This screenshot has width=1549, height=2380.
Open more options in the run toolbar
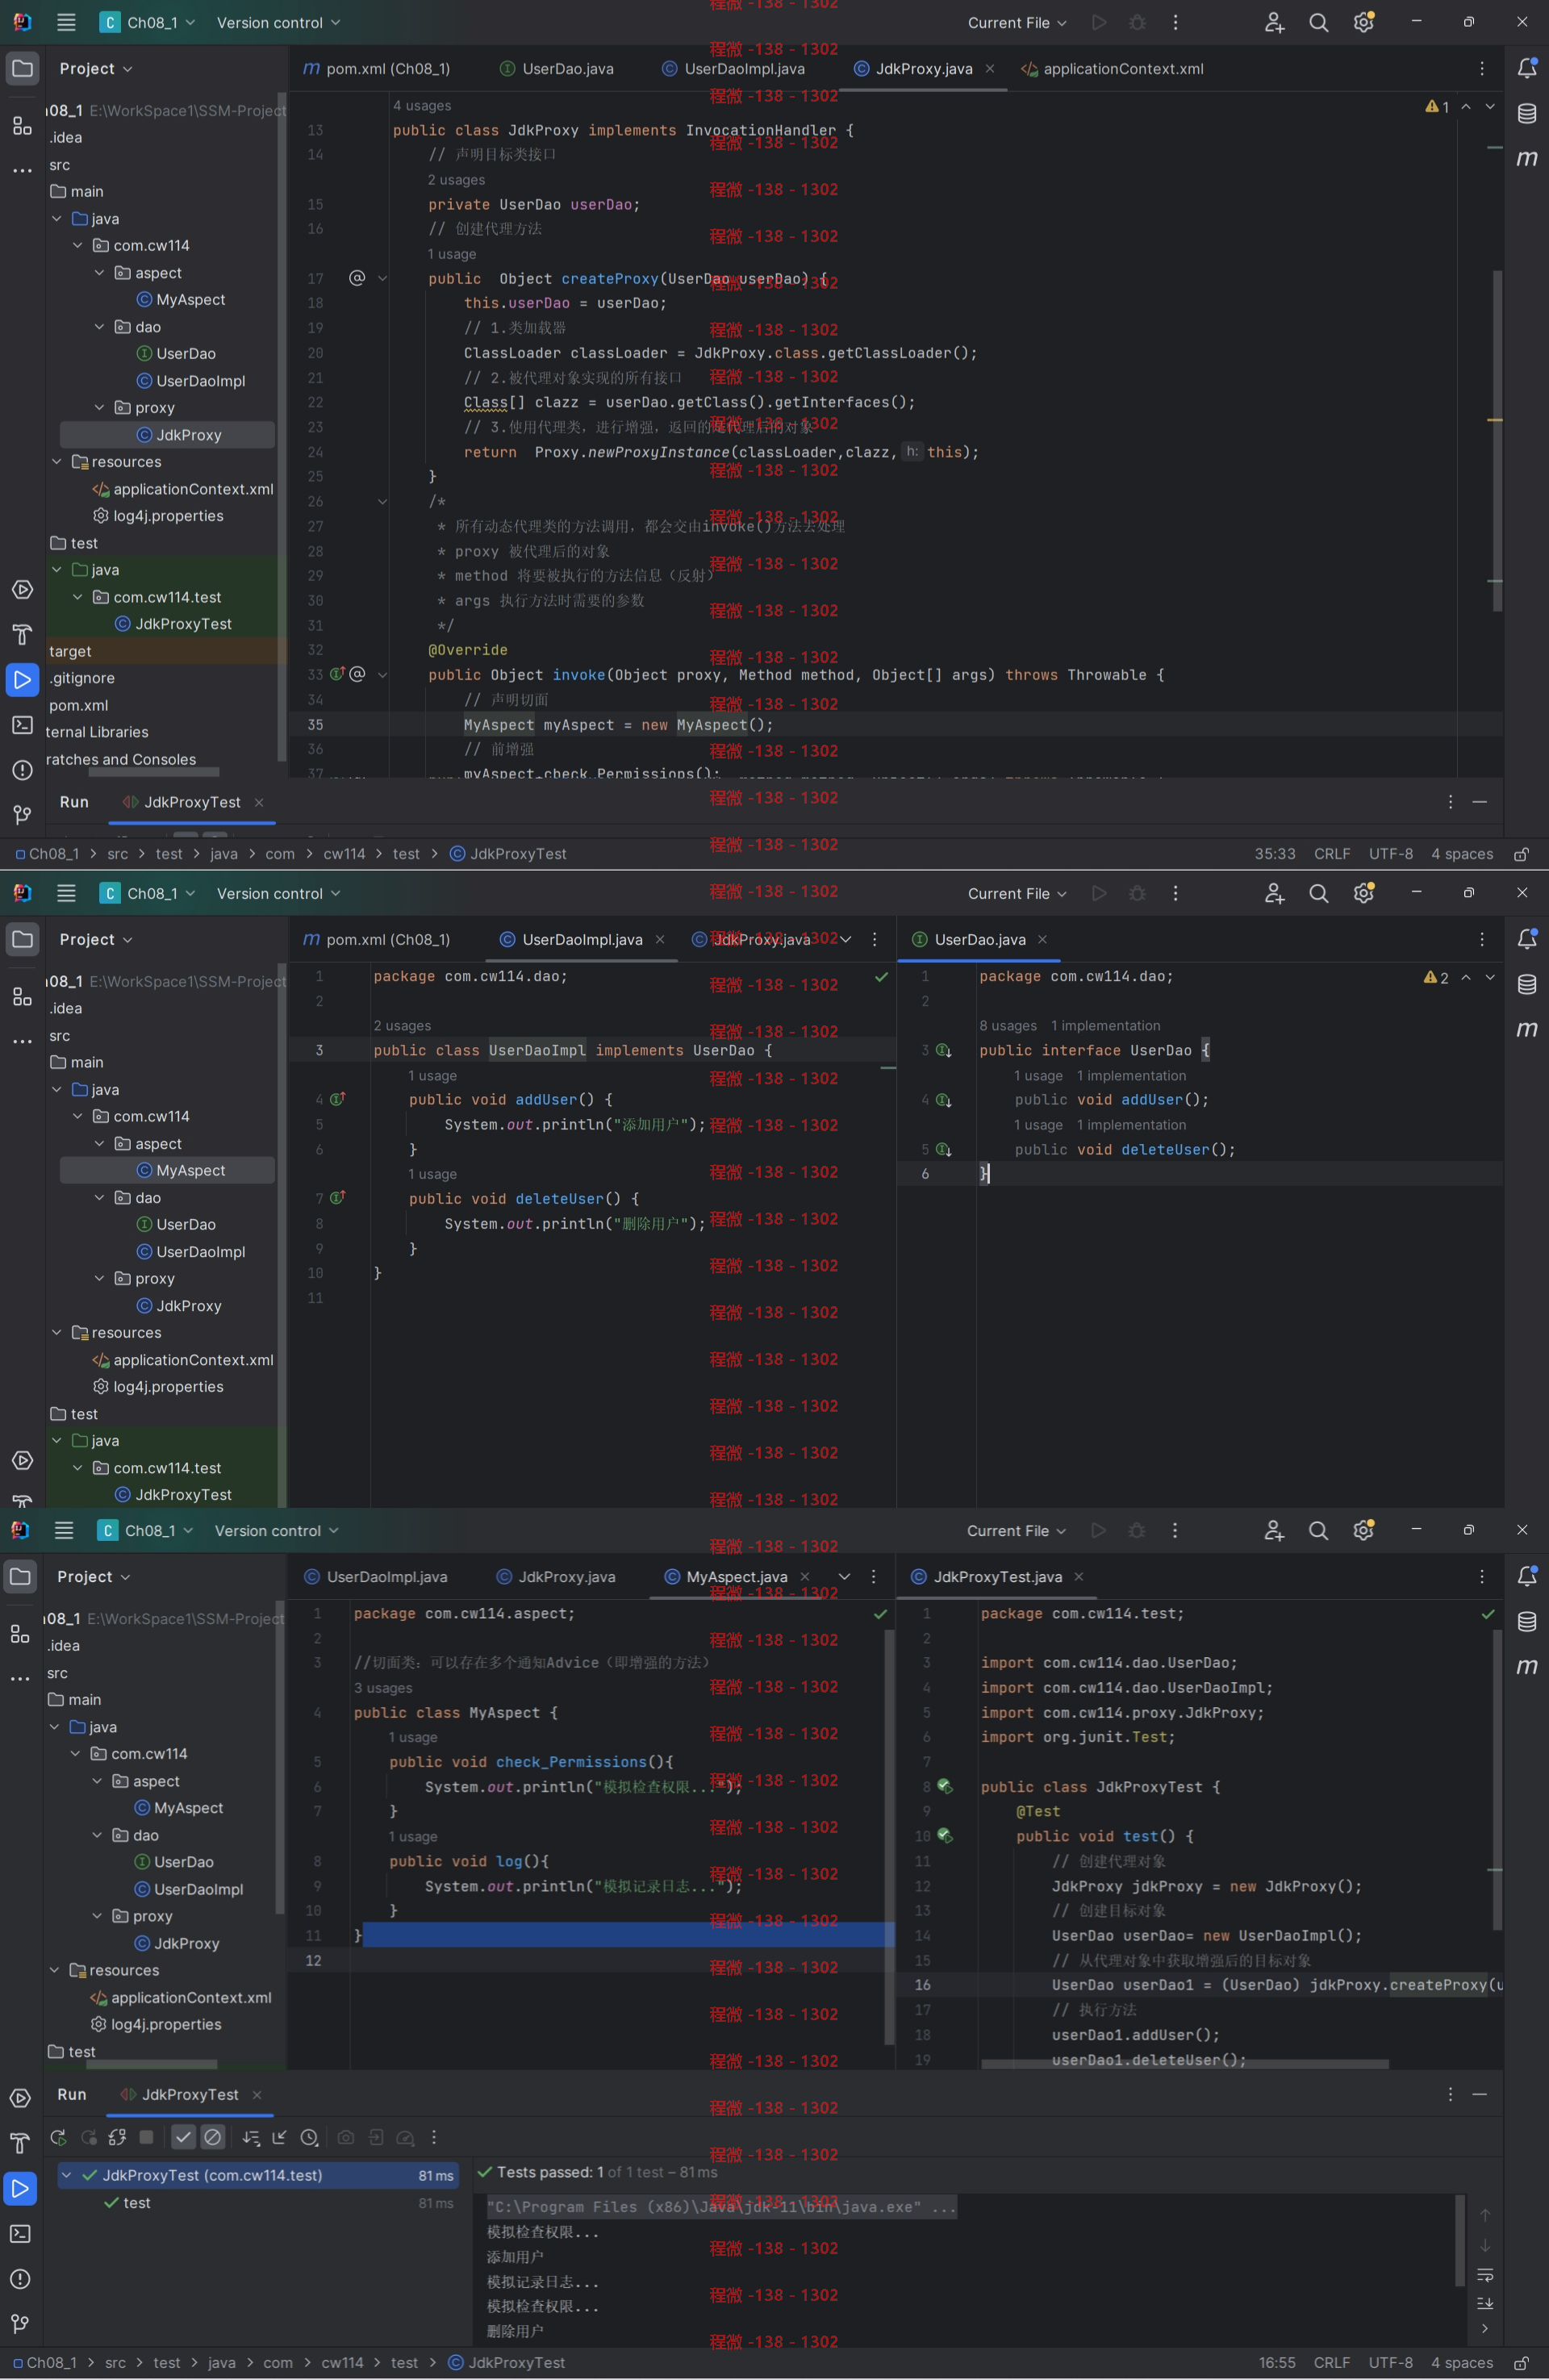coord(433,2137)
